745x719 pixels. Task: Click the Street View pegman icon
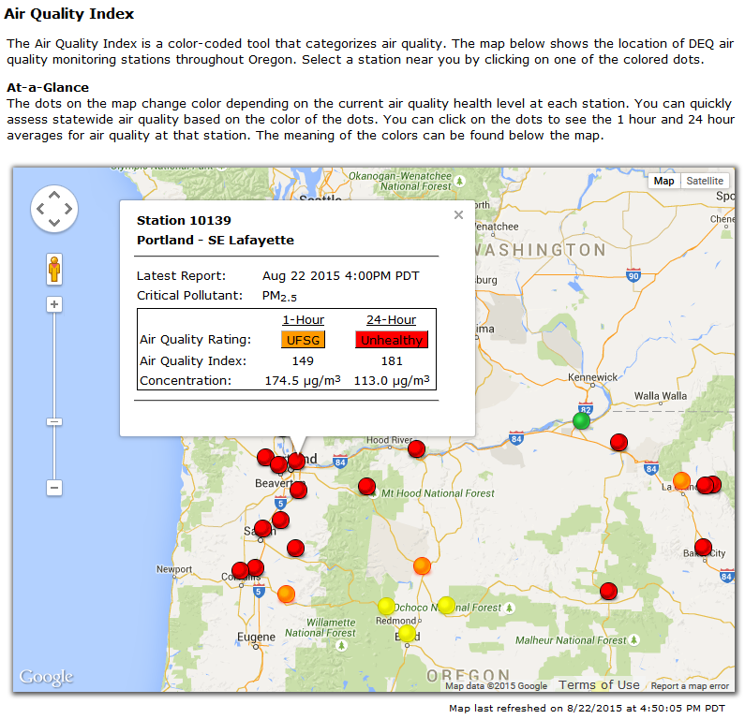[x=54, y=269]
